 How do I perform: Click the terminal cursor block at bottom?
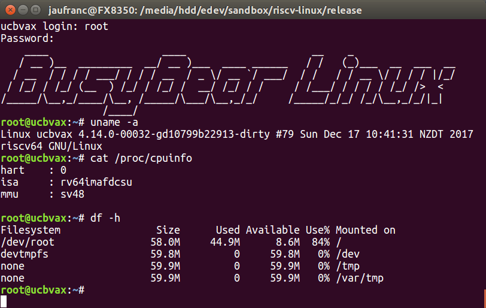coord(4,301)
